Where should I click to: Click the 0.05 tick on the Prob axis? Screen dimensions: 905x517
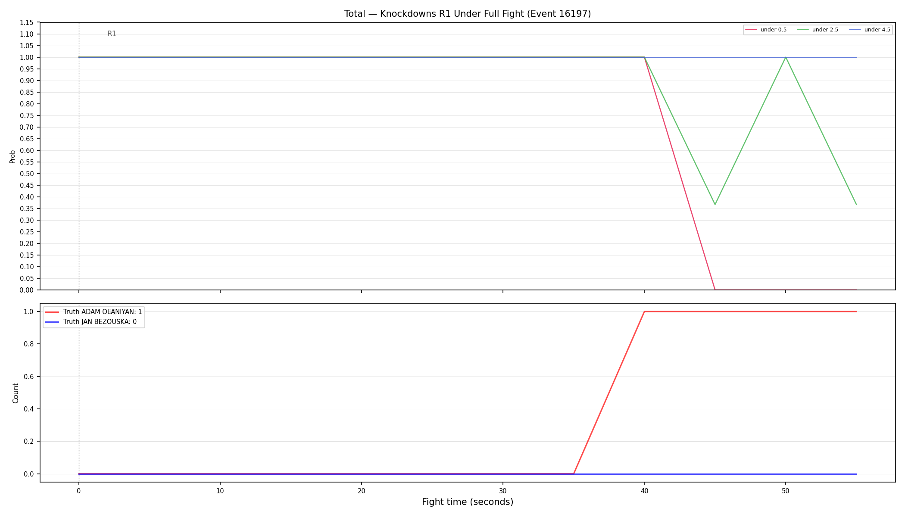pos(27,278)
